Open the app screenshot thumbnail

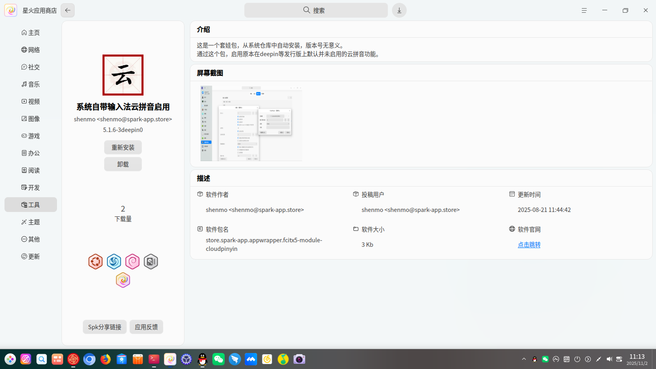coord(251,123)
